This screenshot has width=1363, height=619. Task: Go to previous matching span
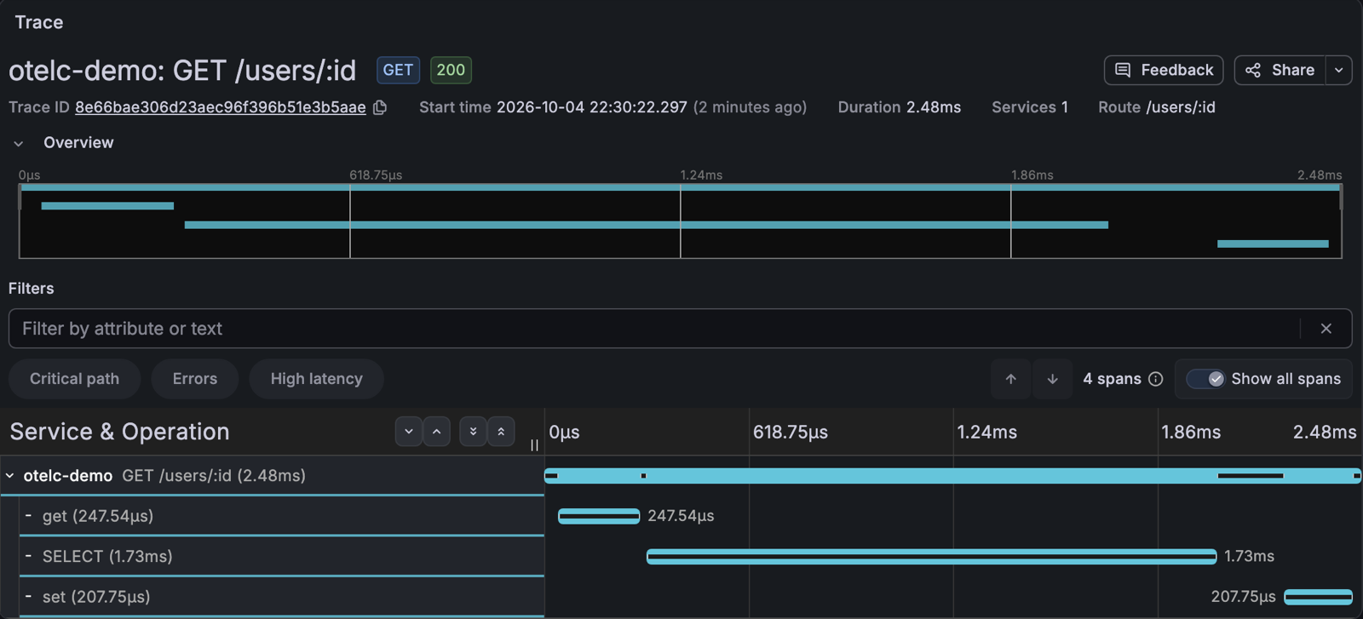point(1011,379)
